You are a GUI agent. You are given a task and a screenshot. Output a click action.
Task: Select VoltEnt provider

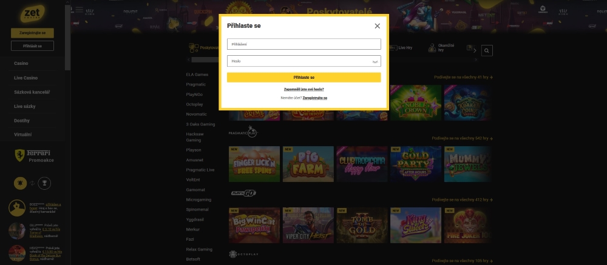[193, 179]
